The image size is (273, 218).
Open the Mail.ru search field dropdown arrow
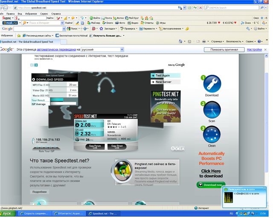pyautogui.click(x=62, y=23)
